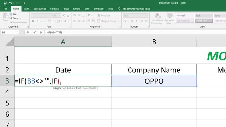Click the Redo arrow in quick access toolbar
The height and width of the screenshot is (127, 226).
(x=17, y=3)
